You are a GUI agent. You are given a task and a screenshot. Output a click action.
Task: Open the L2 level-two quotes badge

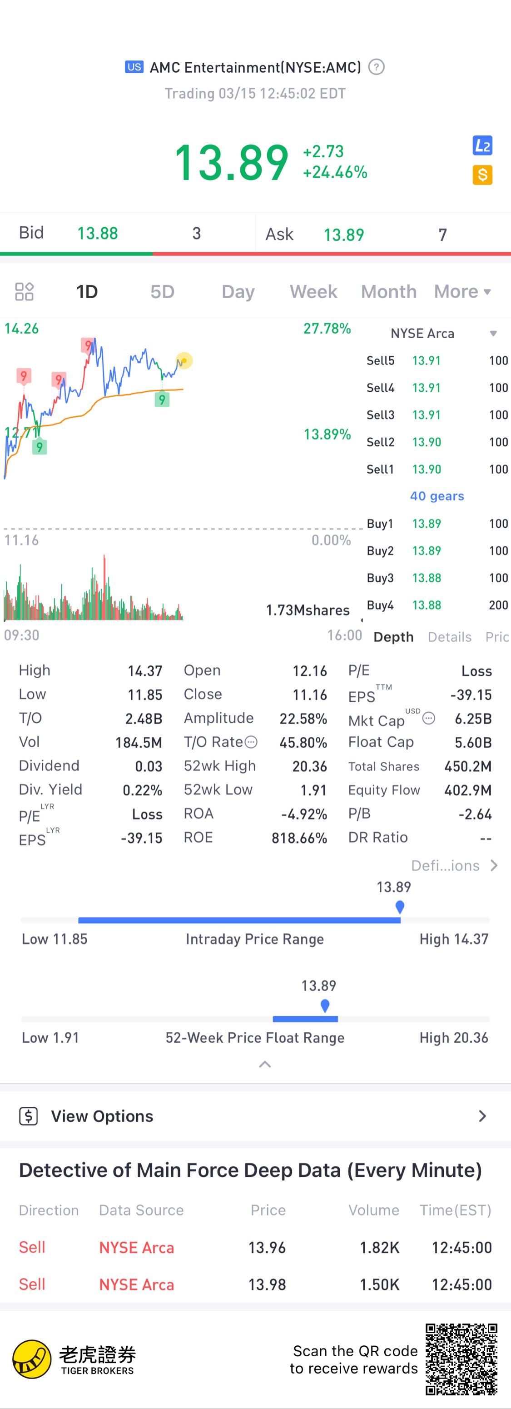coord(482,145)
